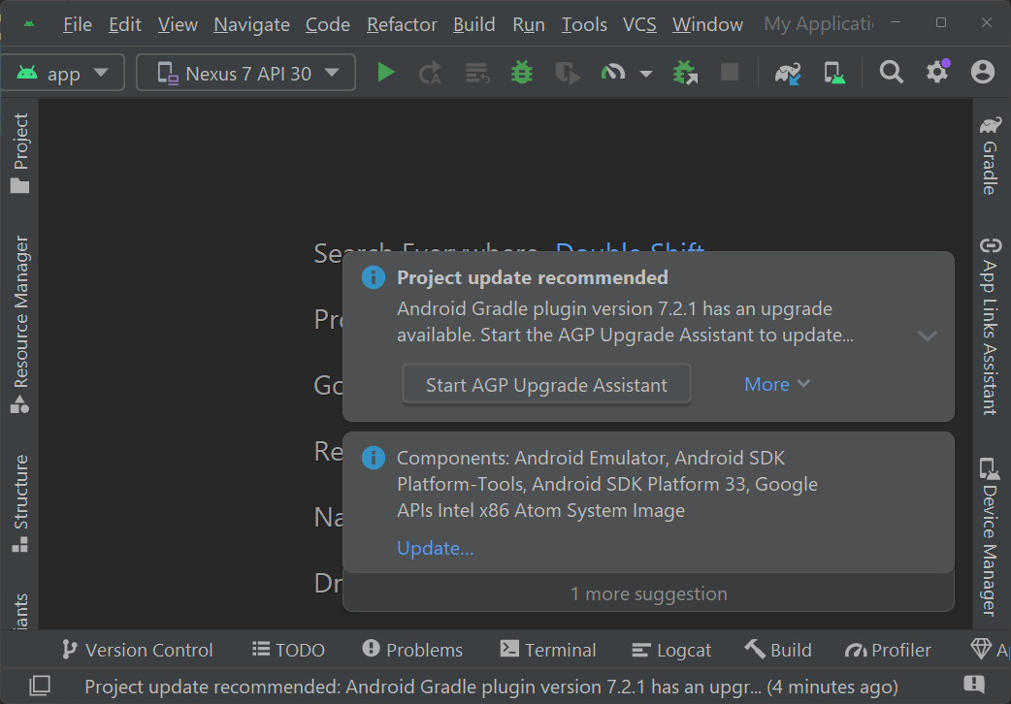Expand the profiler options dropdown arrow
Screen dimensions: 1011x704
click(645, 74)
